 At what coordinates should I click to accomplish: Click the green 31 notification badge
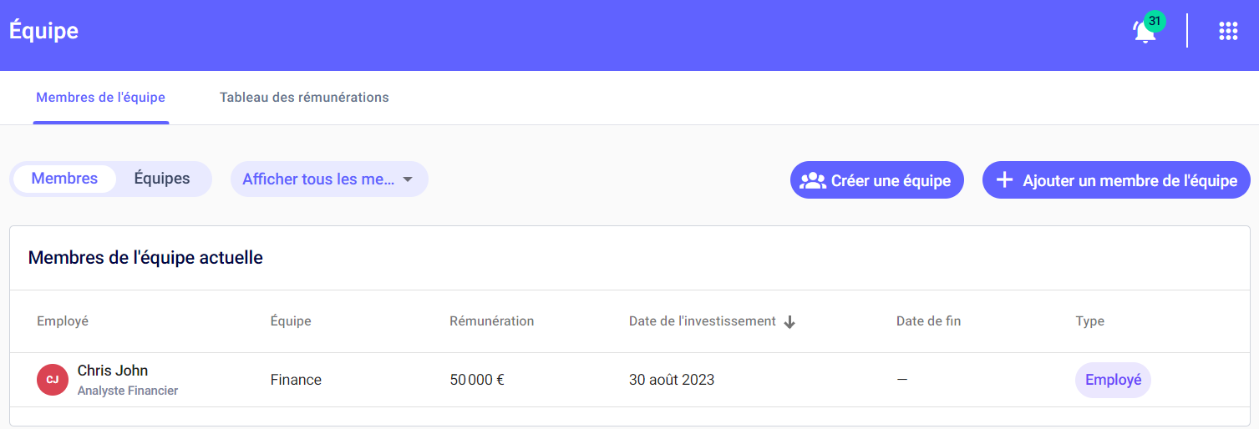[x=1155, y=21]
